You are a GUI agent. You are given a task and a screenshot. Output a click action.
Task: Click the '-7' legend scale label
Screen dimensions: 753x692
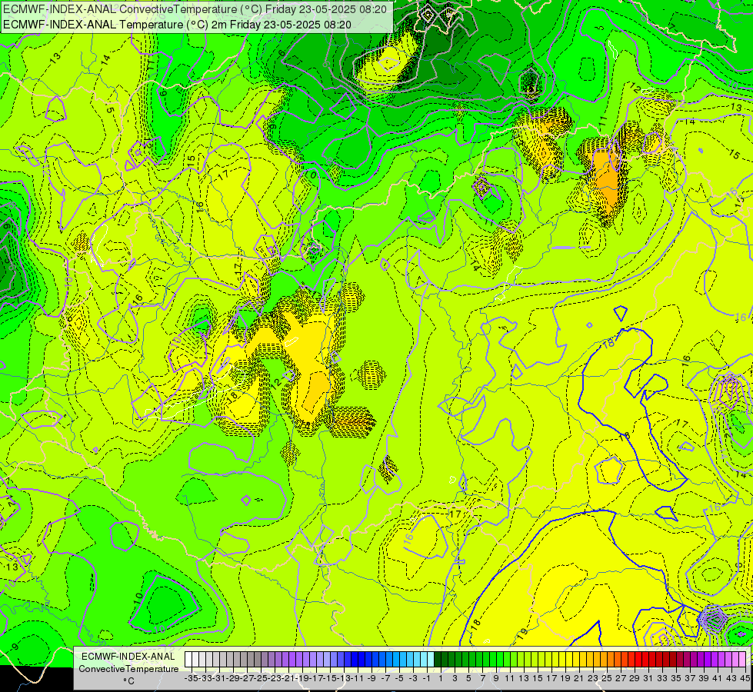coord(385,679)
